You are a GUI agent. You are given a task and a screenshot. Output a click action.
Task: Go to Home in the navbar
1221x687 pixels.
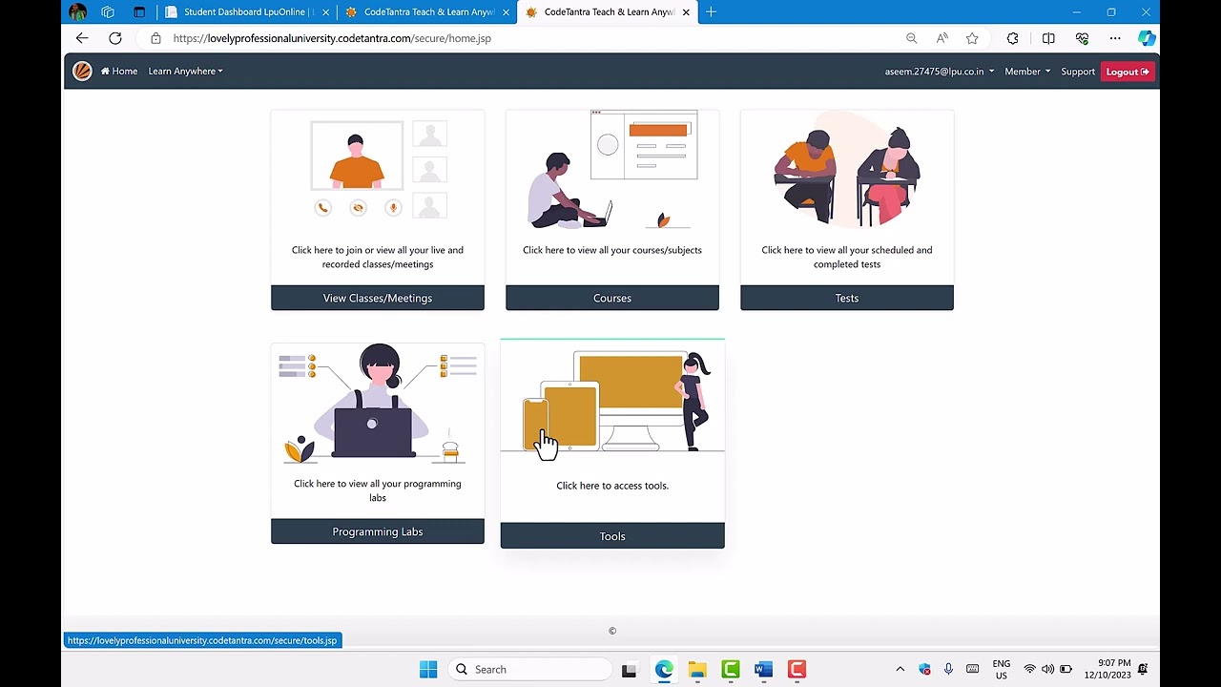point(119,72)
